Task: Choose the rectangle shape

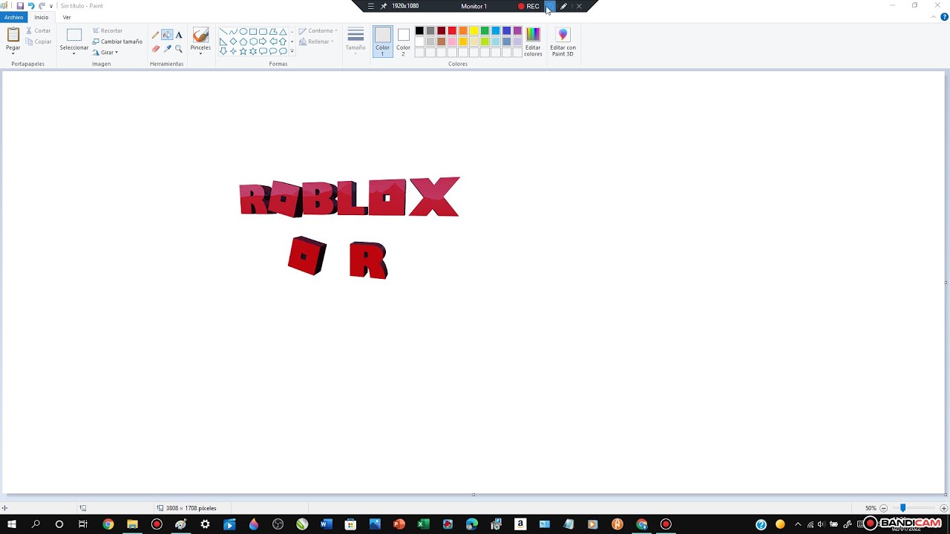Action: click(x=253, y=32)
